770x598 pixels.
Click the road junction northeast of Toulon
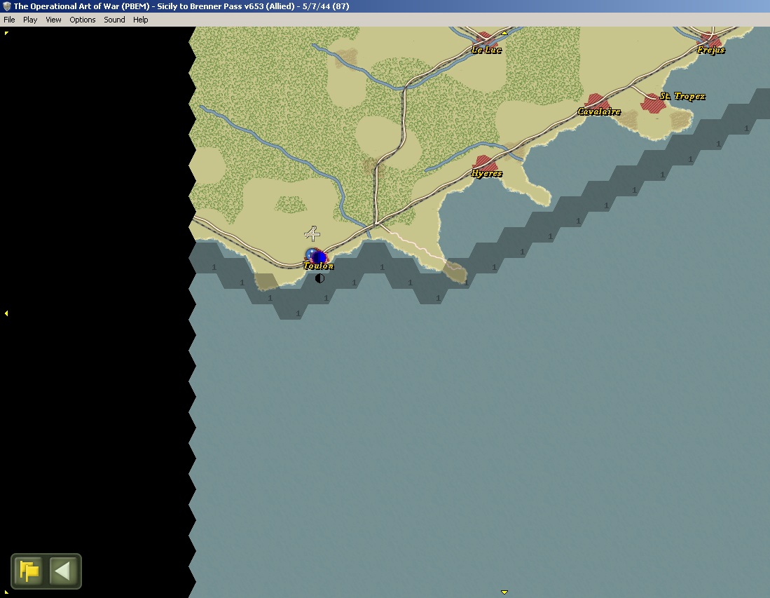376,224
